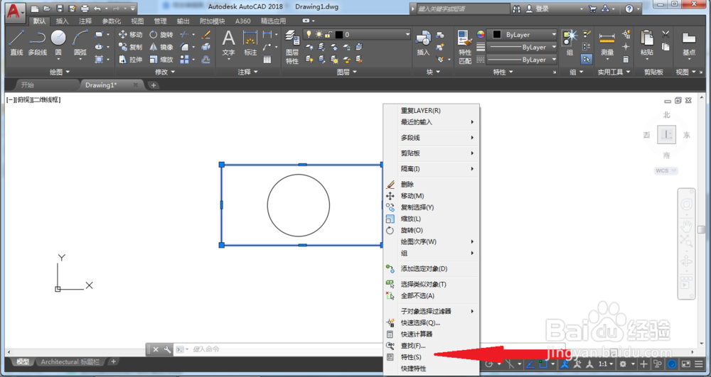This screenshot has width=711, height=377.
Task: Open the ByLayer color dropdown
Action: point(523,34)
